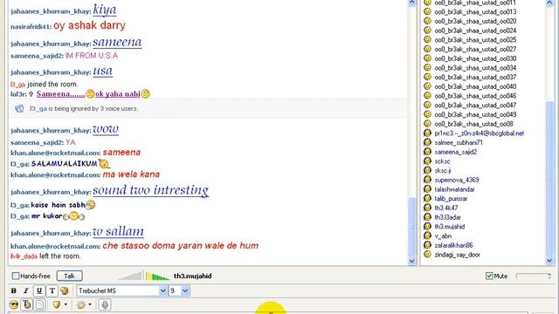The height and width of the screenshot is (314, 559).
Task: Click the chat scrollbar thumb
Action: point(412,227)
